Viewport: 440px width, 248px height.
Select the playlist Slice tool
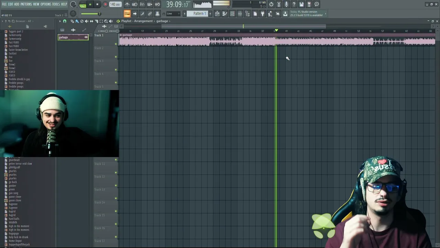pyautogui.click(x=96, y=21)
